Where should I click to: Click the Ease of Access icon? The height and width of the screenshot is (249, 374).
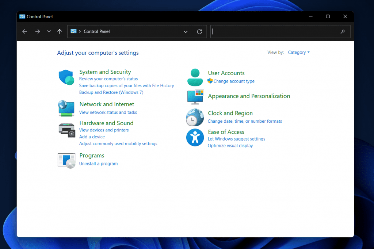(x=195, y=138)
